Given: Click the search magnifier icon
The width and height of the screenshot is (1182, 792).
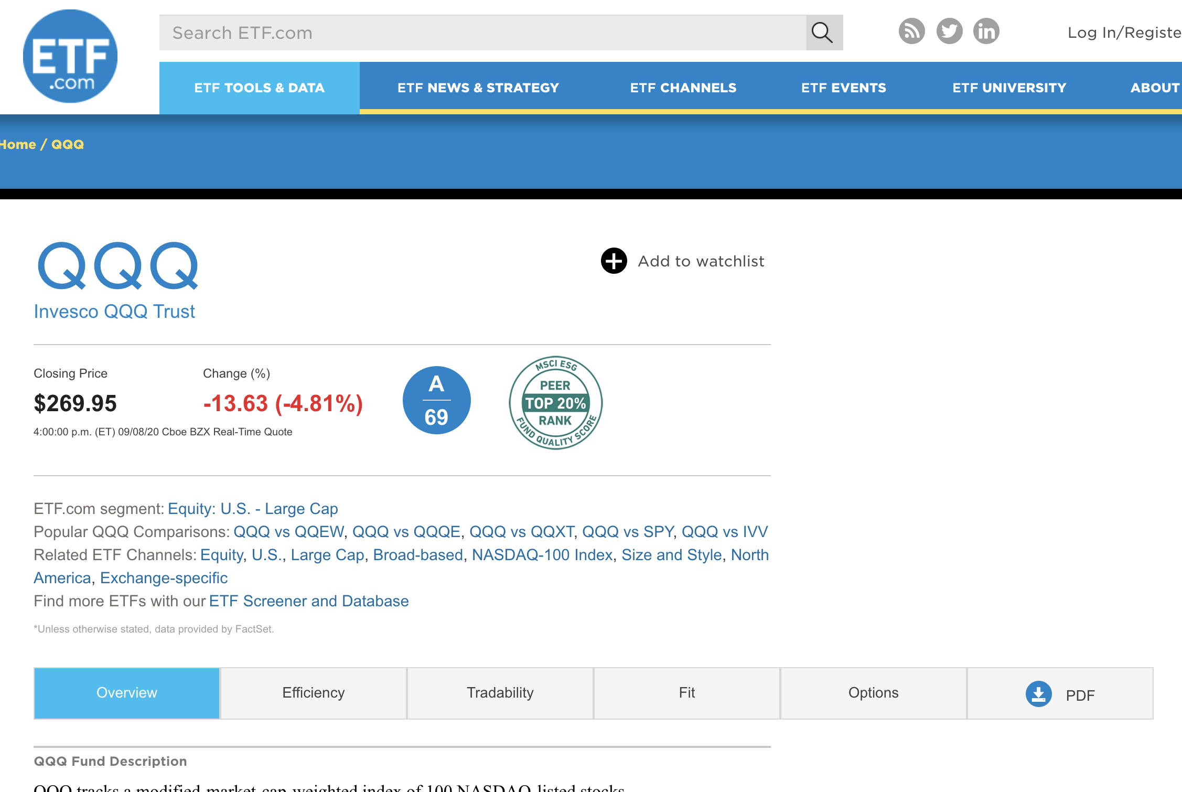Looking at the screenshot, I should coord(823,33).
